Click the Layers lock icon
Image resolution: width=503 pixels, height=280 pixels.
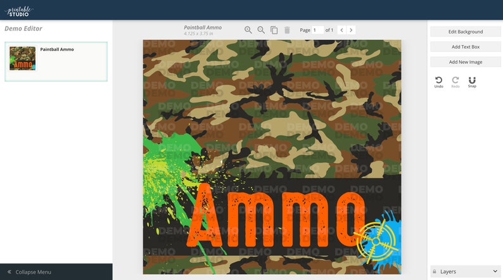point(435,271)
